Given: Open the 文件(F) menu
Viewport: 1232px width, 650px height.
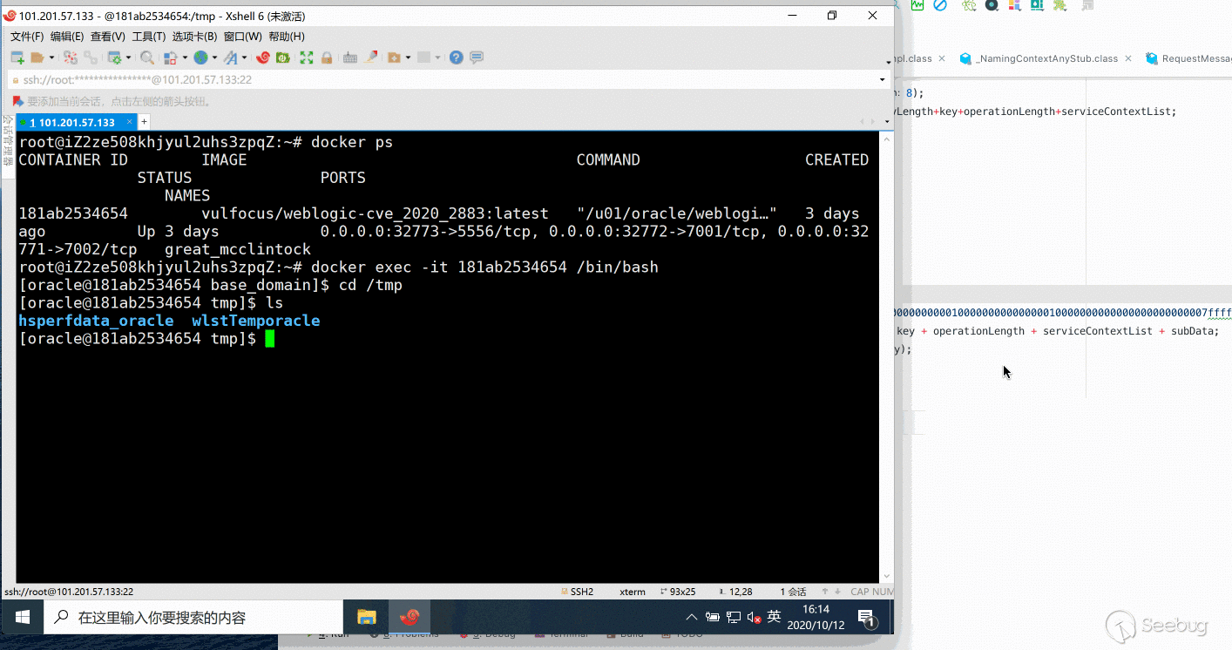Looking at the screenshot, I should 27,37.
